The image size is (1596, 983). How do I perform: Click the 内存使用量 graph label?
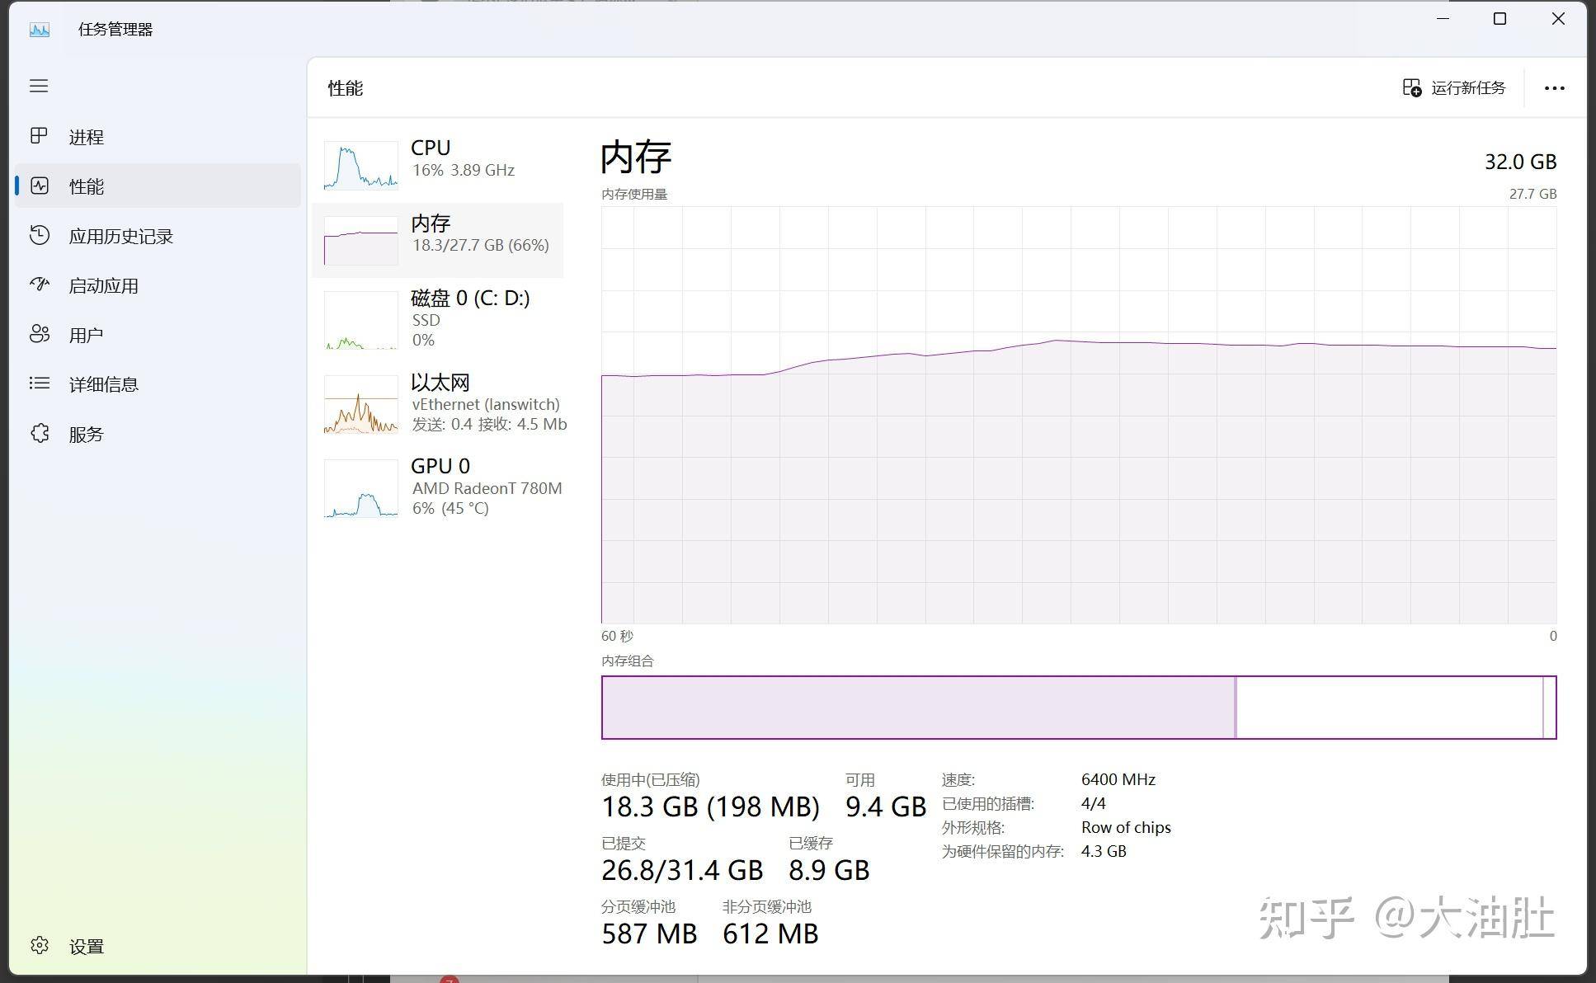pyautogui.click(x=634, y=194)
